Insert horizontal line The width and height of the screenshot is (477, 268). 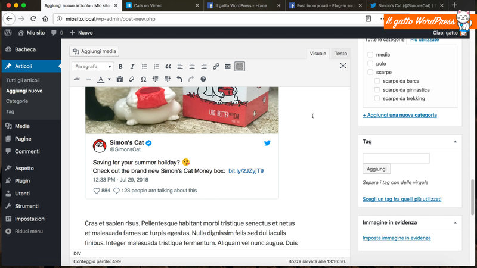(x=88, y=79)
